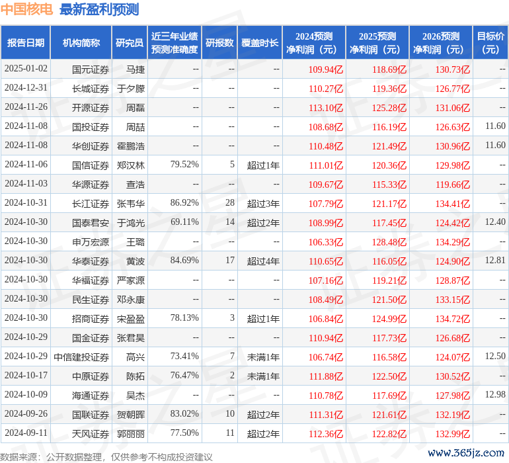Click the 79.52% accuracy value
This screenshot has width=509, height=463.
tap(184, 165)
